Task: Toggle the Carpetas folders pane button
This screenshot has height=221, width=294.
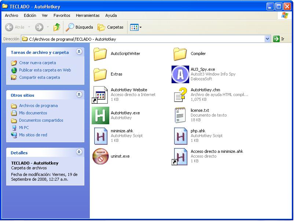Action: click(110, 27)
